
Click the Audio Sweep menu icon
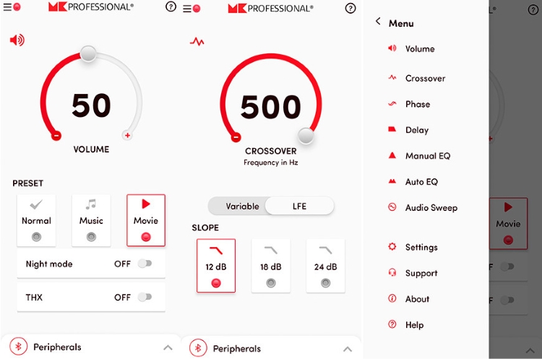pos(392,207)
